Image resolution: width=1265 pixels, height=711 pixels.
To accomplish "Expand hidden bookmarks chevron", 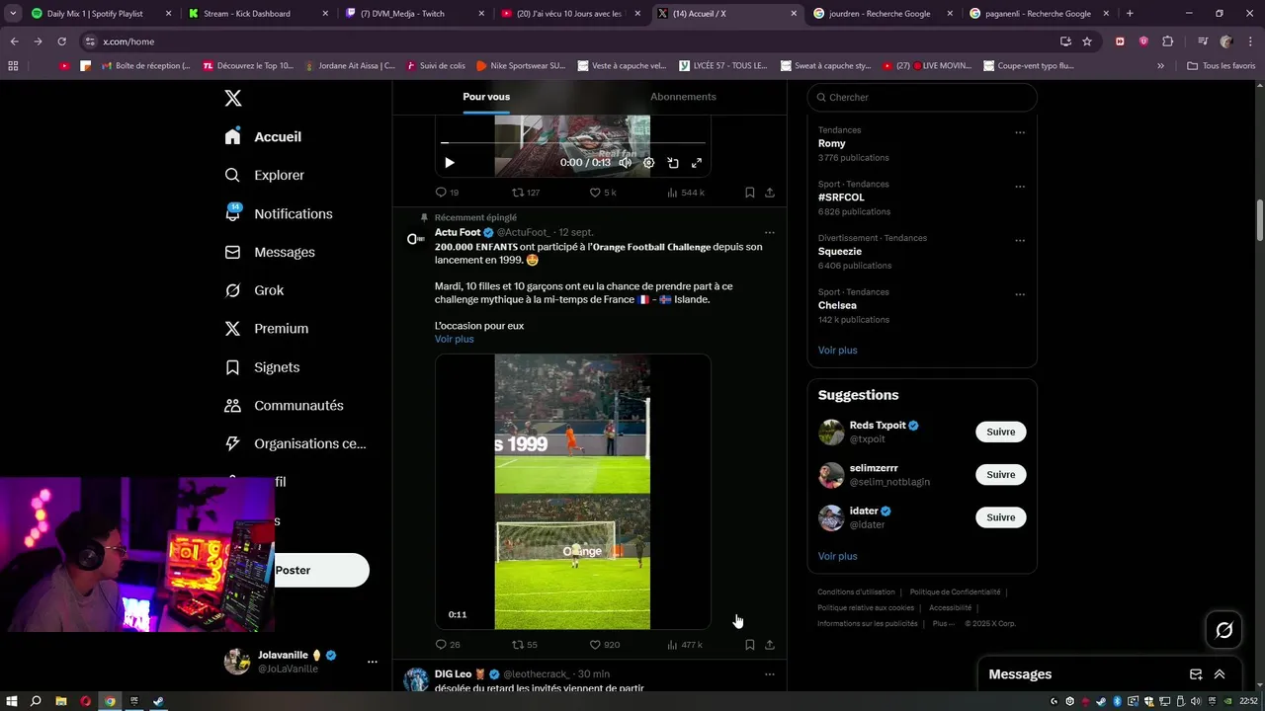I will pos(1161,66).
